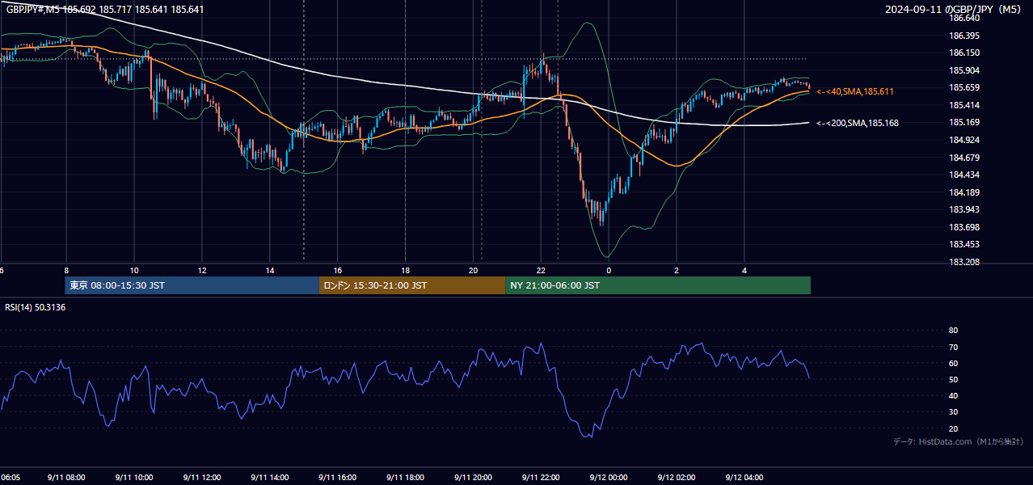Click the 200 SMA 185.168 label
1033x485 pixels.
(857, 123)
